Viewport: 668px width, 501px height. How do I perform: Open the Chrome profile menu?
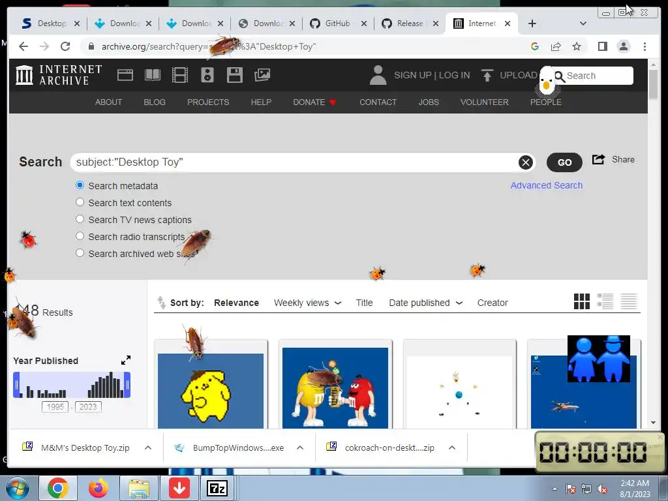623,46
